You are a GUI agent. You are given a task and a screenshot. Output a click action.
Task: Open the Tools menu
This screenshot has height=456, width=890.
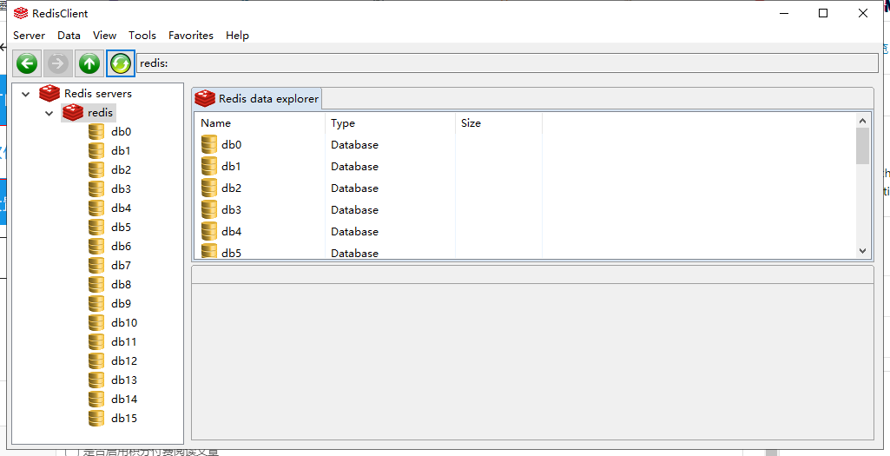[142, 36]
